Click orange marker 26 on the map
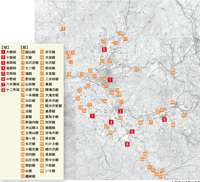Screen dimensions: 200x182 click(x=173, y=73)
